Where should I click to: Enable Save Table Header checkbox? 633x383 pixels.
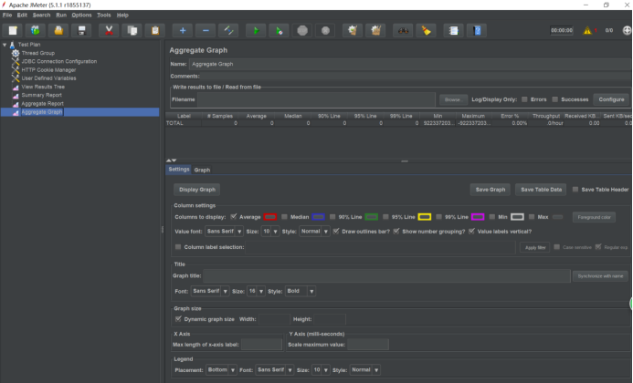click(575, 190)
